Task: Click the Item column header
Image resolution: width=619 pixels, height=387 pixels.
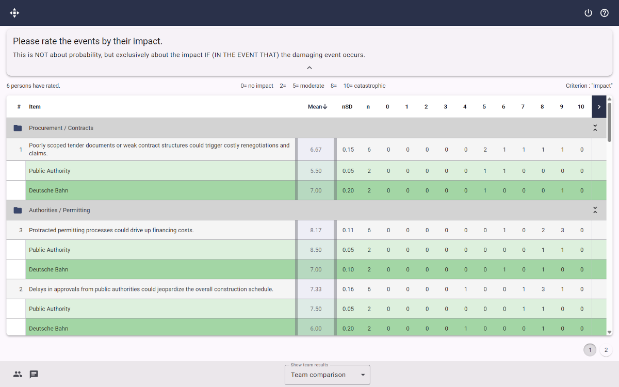Action: click(x=35, y=107)
